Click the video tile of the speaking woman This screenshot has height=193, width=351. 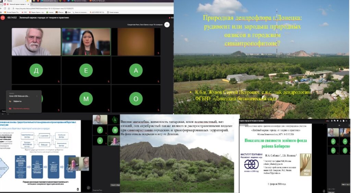click(86, 42)
